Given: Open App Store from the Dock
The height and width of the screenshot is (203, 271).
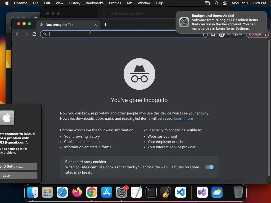Looking at the screenshot, I should click(x=107, y=192).
